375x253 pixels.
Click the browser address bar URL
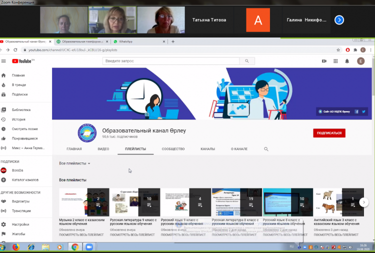[73, 50]
